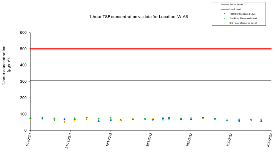Click the "Limit Level" legend entry
The width and height of the screenshot is (275, 160).
tap(235, 9)
